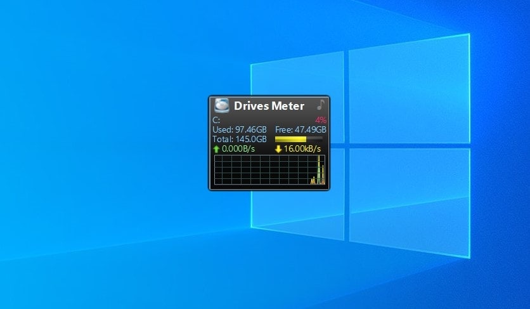530x309 pixels.
Task: Click the red 4% activity value
Action: [321, 120]
